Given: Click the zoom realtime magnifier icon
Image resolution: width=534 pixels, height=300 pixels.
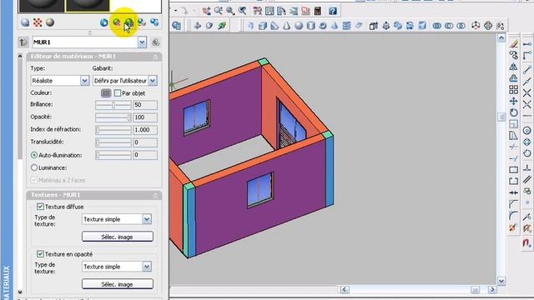Looking at the screenshot, I should pos(219,11).
